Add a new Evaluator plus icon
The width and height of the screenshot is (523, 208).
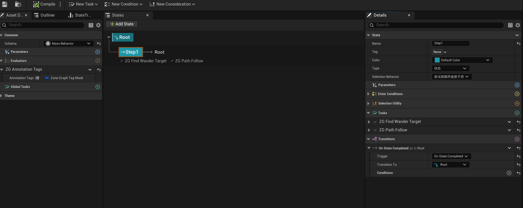point(98,61)
